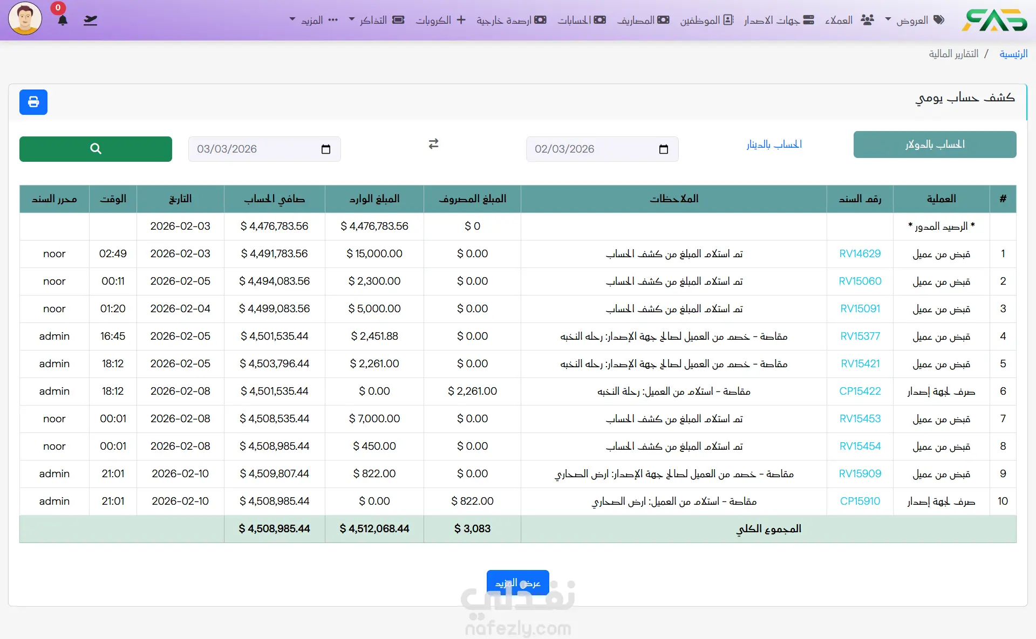The height and width of the screenshot is (639, 1036).
Task: Click the عرض المزيد button
Action: (517, 583)
